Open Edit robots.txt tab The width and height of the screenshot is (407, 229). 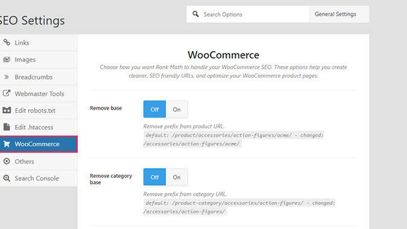coord(39,110)
